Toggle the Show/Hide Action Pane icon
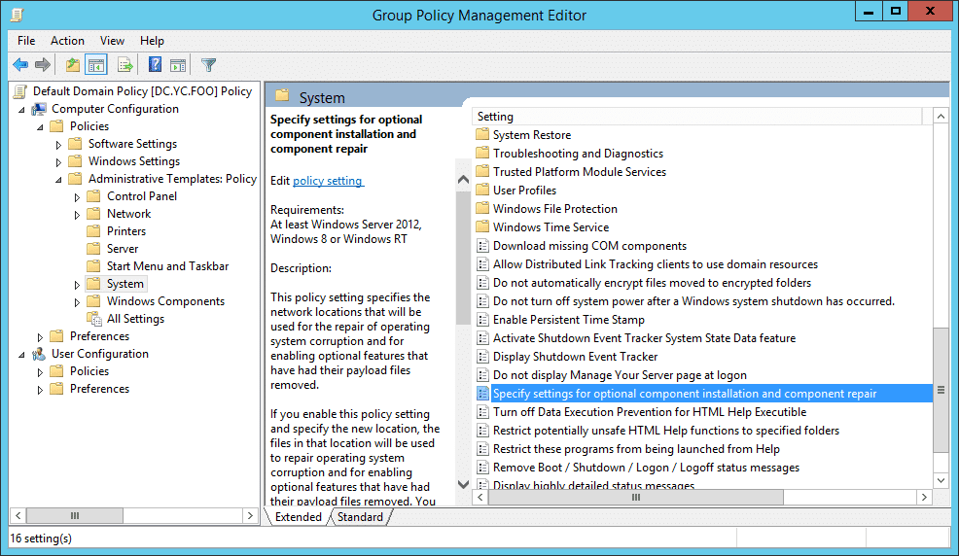The height and width of the screenshot is (556, 959). coord(178,65)
